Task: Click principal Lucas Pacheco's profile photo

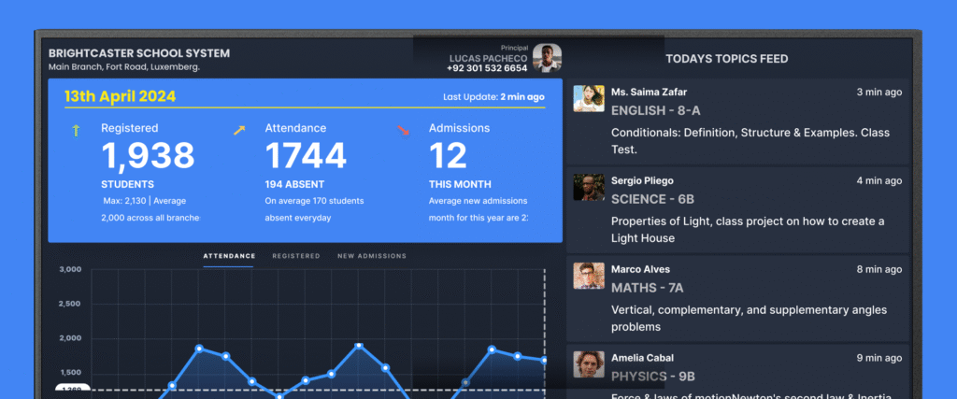Action: click(547, 58)
